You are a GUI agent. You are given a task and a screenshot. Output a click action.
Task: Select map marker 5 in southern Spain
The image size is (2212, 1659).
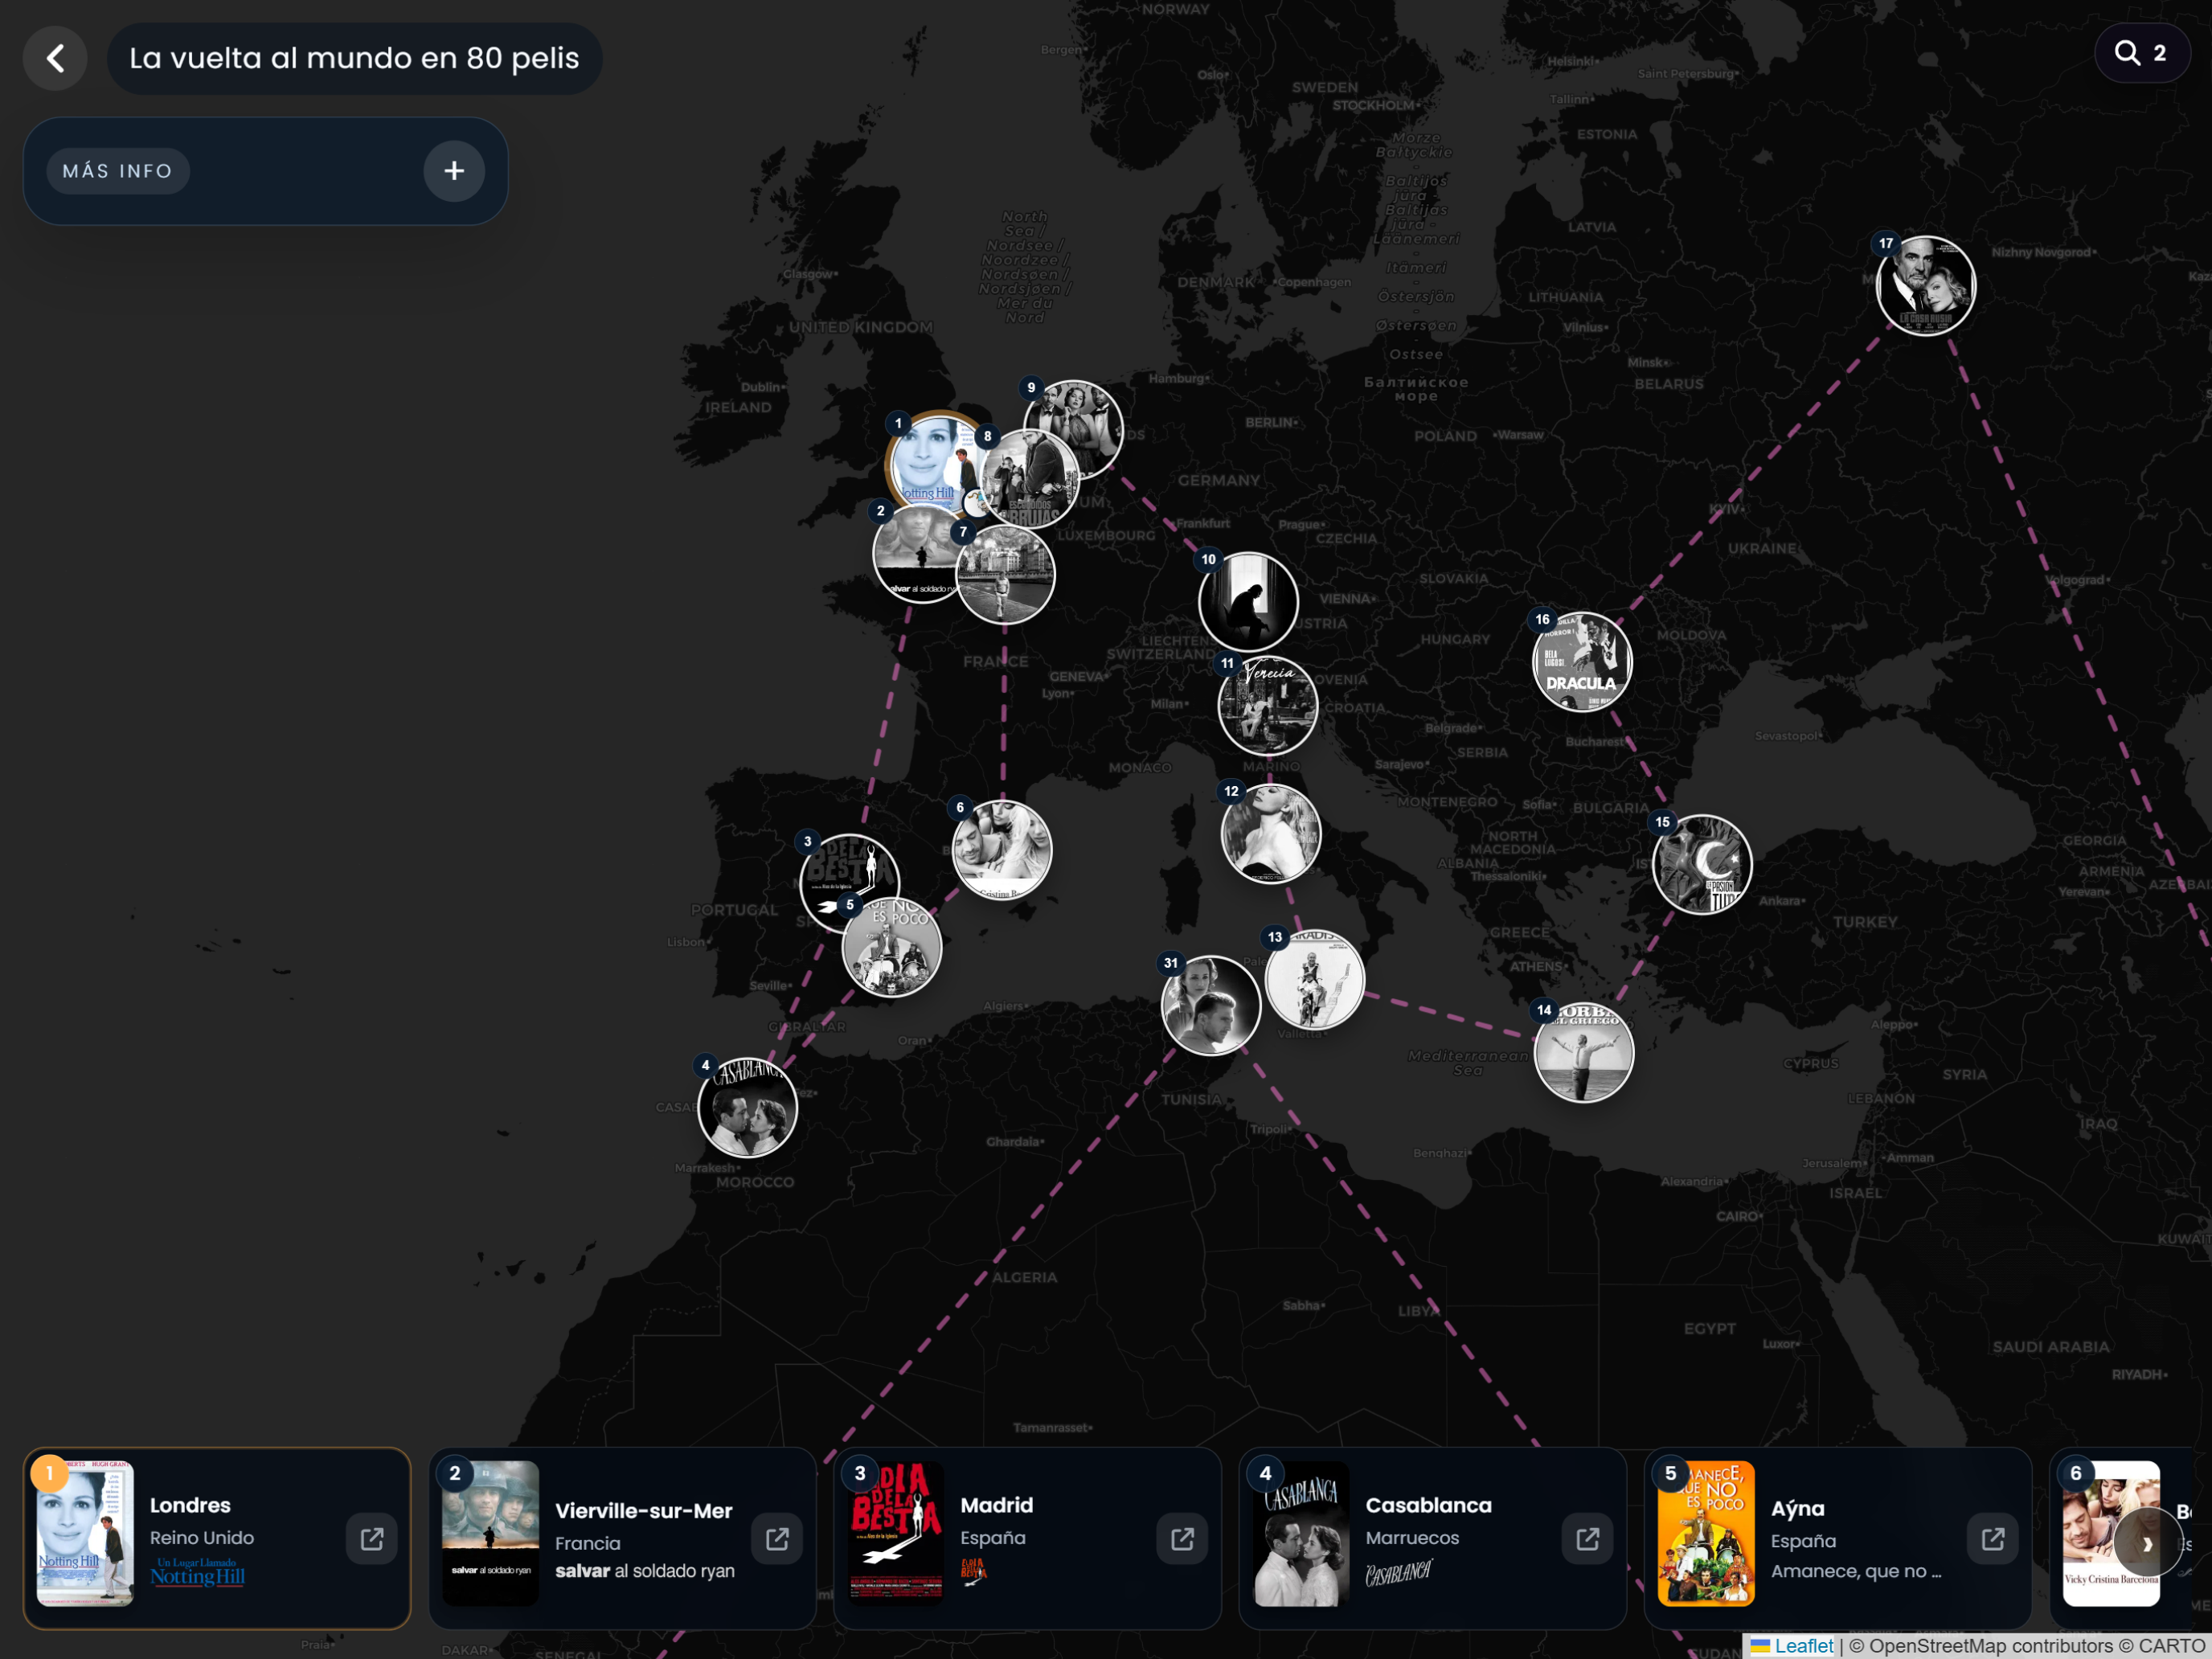pos(892,948)
